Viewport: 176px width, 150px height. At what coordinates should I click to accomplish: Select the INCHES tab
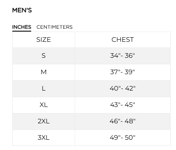click(22, 27)
